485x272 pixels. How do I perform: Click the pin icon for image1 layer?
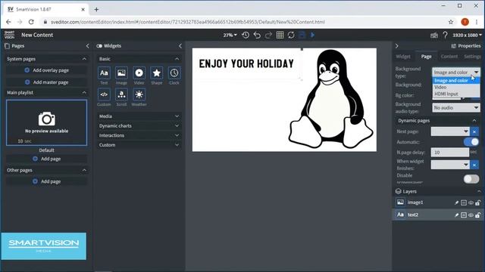pyautogui.click(x=456, y=202)
